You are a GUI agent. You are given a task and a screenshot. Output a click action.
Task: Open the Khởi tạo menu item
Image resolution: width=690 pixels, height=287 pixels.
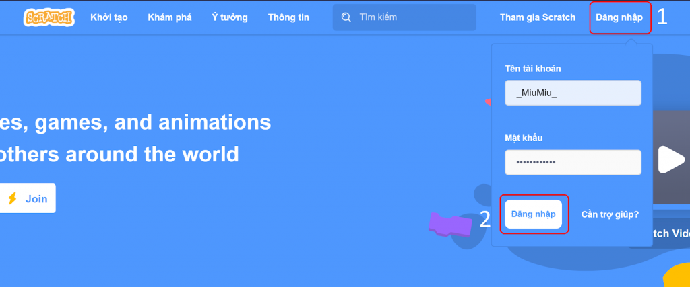pos(109,17)
